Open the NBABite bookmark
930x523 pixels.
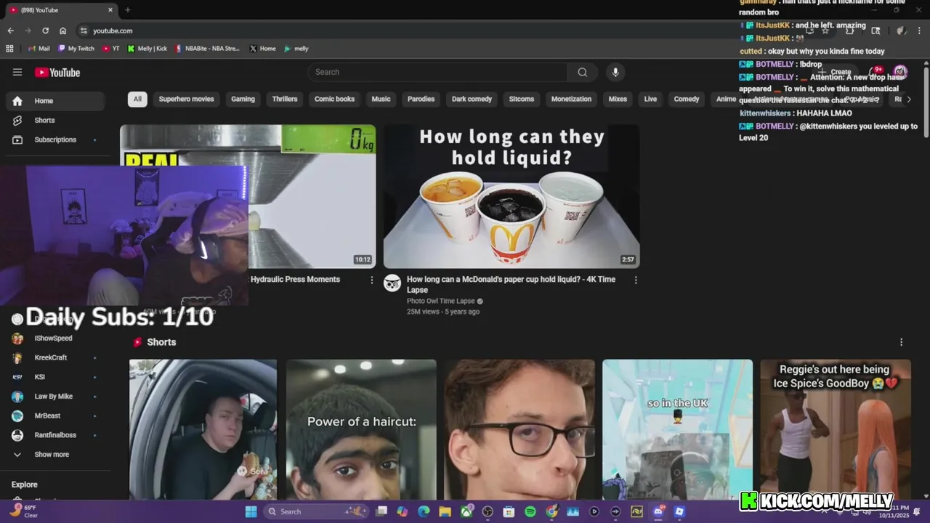[x=206, y=49]
